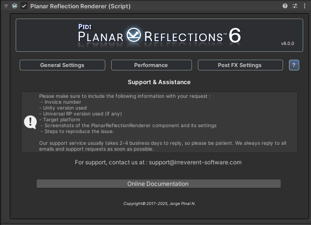Click the large 6 in the logo banner
The image size is (311, 225).
(x=235, y=35)
